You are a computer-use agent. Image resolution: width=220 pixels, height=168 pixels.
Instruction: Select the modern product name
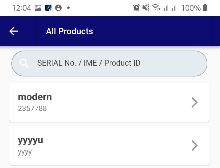click(x=35, y=97)
